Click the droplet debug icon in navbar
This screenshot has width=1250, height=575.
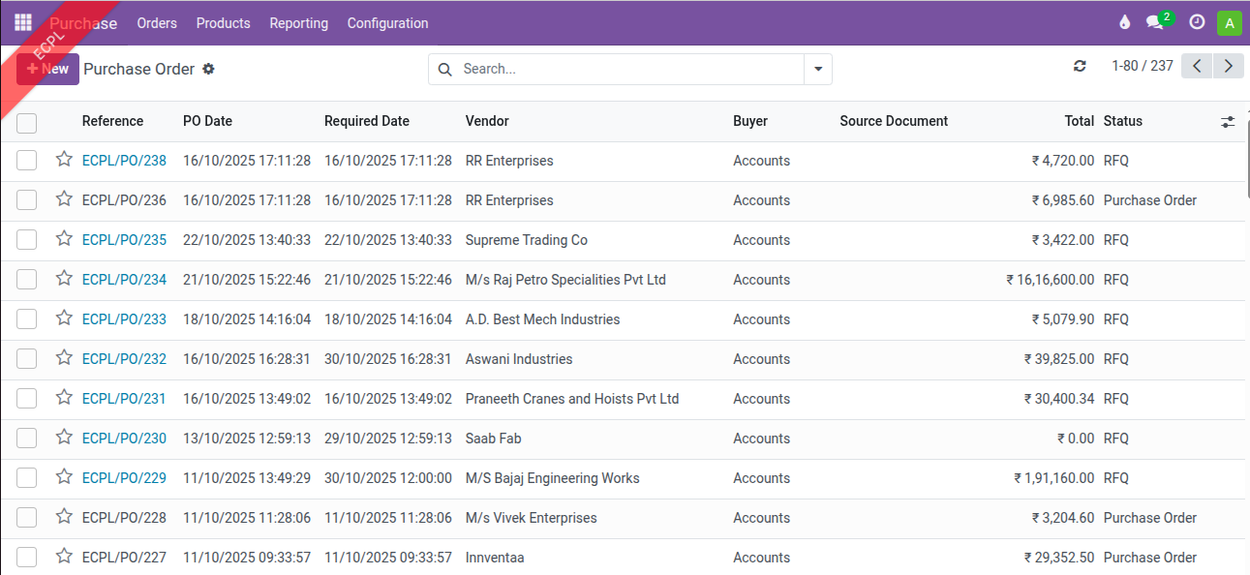[1124, 22]
